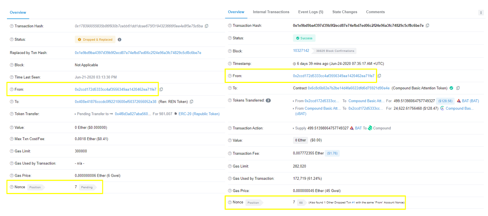Click help icon beside Timestamp
The image size is (488, 216).
click(230, 64)
